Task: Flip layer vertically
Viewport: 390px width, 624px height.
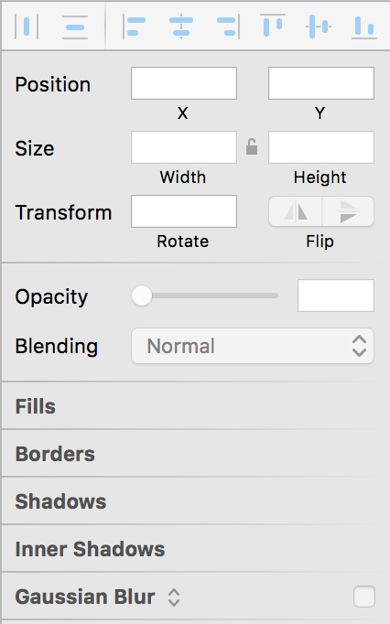Action: 348,211
